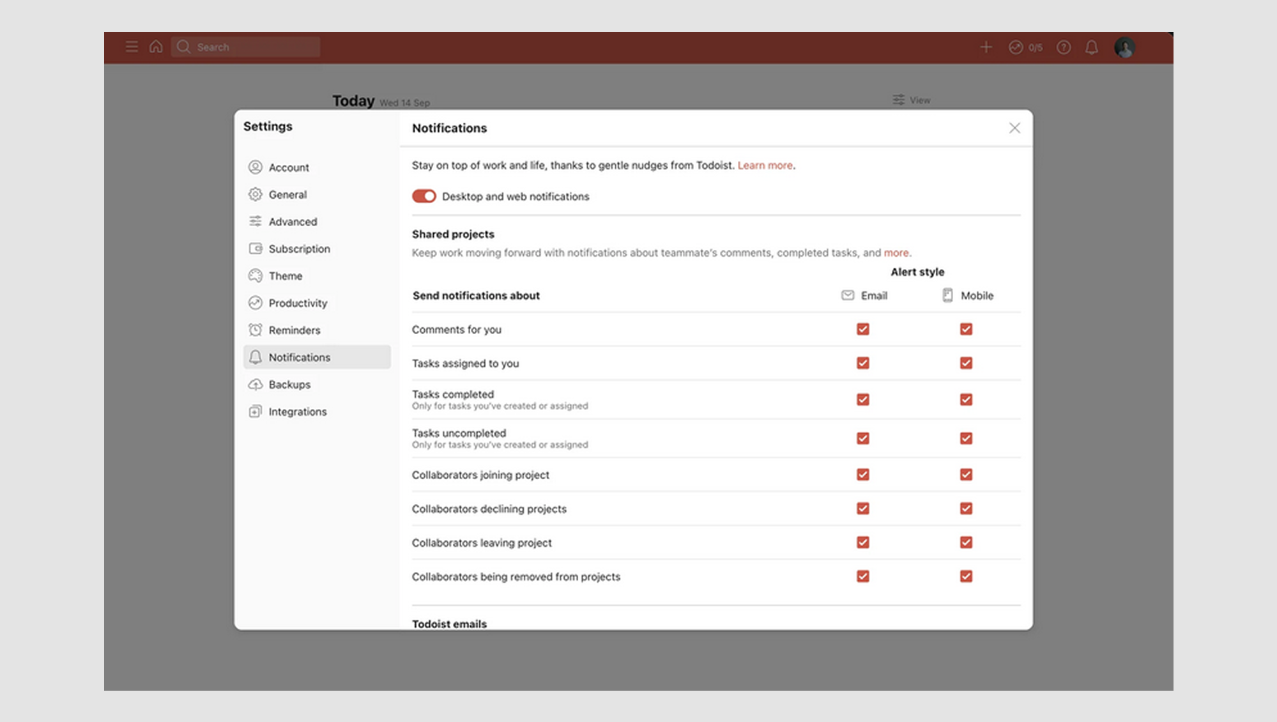Follow the Learn more link

pyautogui.click(x=765, y=165)
